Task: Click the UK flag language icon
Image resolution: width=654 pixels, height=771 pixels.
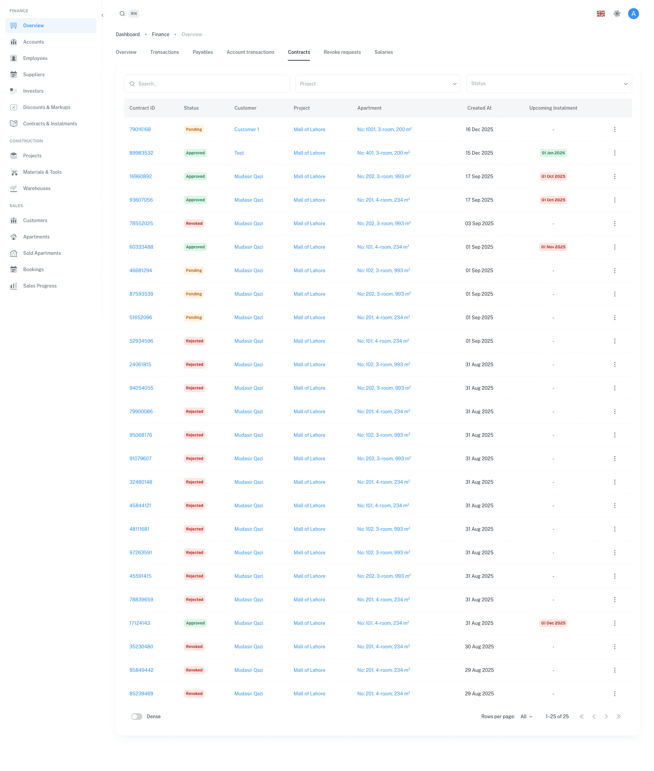Action: pos(601,14)
